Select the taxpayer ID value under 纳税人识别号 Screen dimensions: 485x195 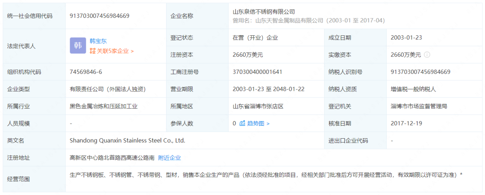[x=420, y=72]
